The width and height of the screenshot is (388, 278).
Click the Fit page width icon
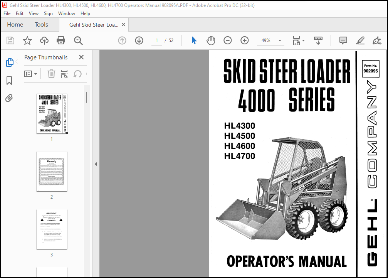point(296,40)
